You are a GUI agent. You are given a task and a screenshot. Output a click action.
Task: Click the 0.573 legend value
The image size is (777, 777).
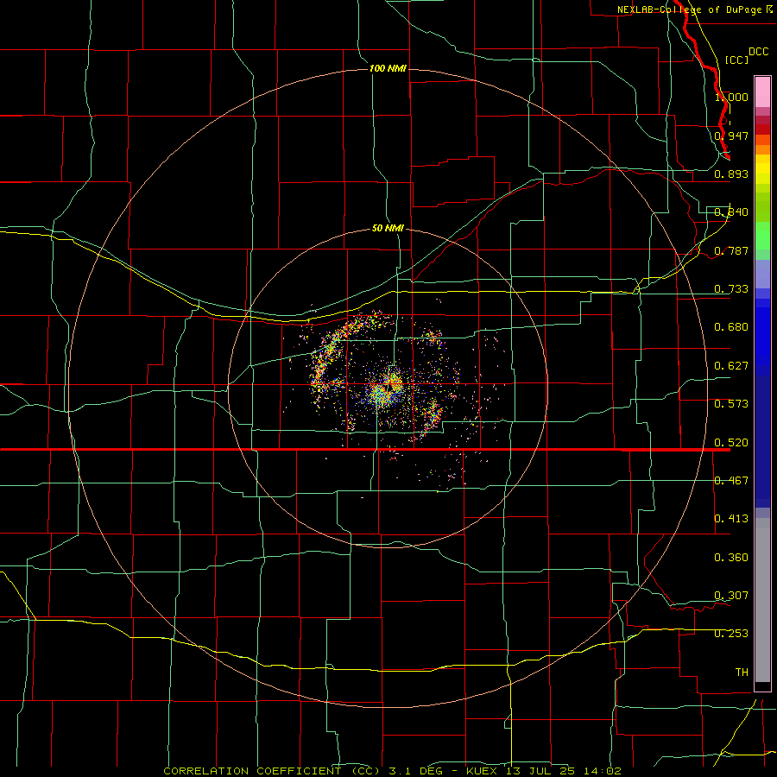pos(731,404)
